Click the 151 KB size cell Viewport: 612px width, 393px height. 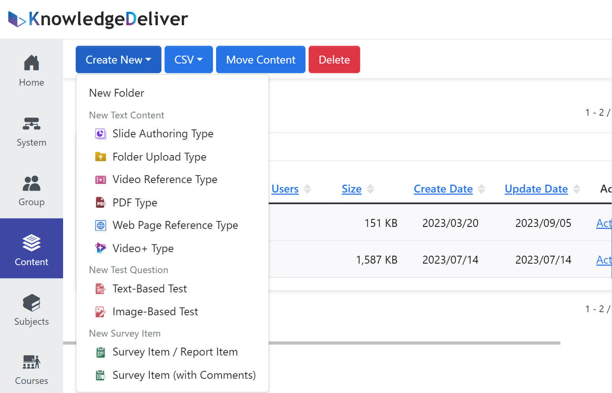pyautogui.click(x=381, y=223)
